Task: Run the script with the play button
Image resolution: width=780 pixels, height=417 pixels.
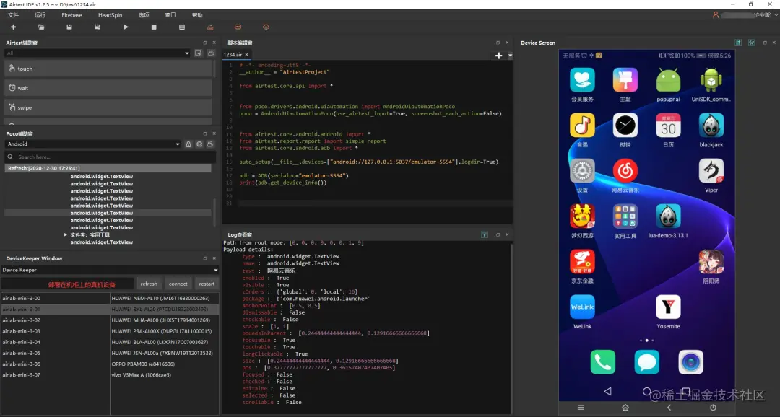Action: pyautogui.click(x=126, y=27)
